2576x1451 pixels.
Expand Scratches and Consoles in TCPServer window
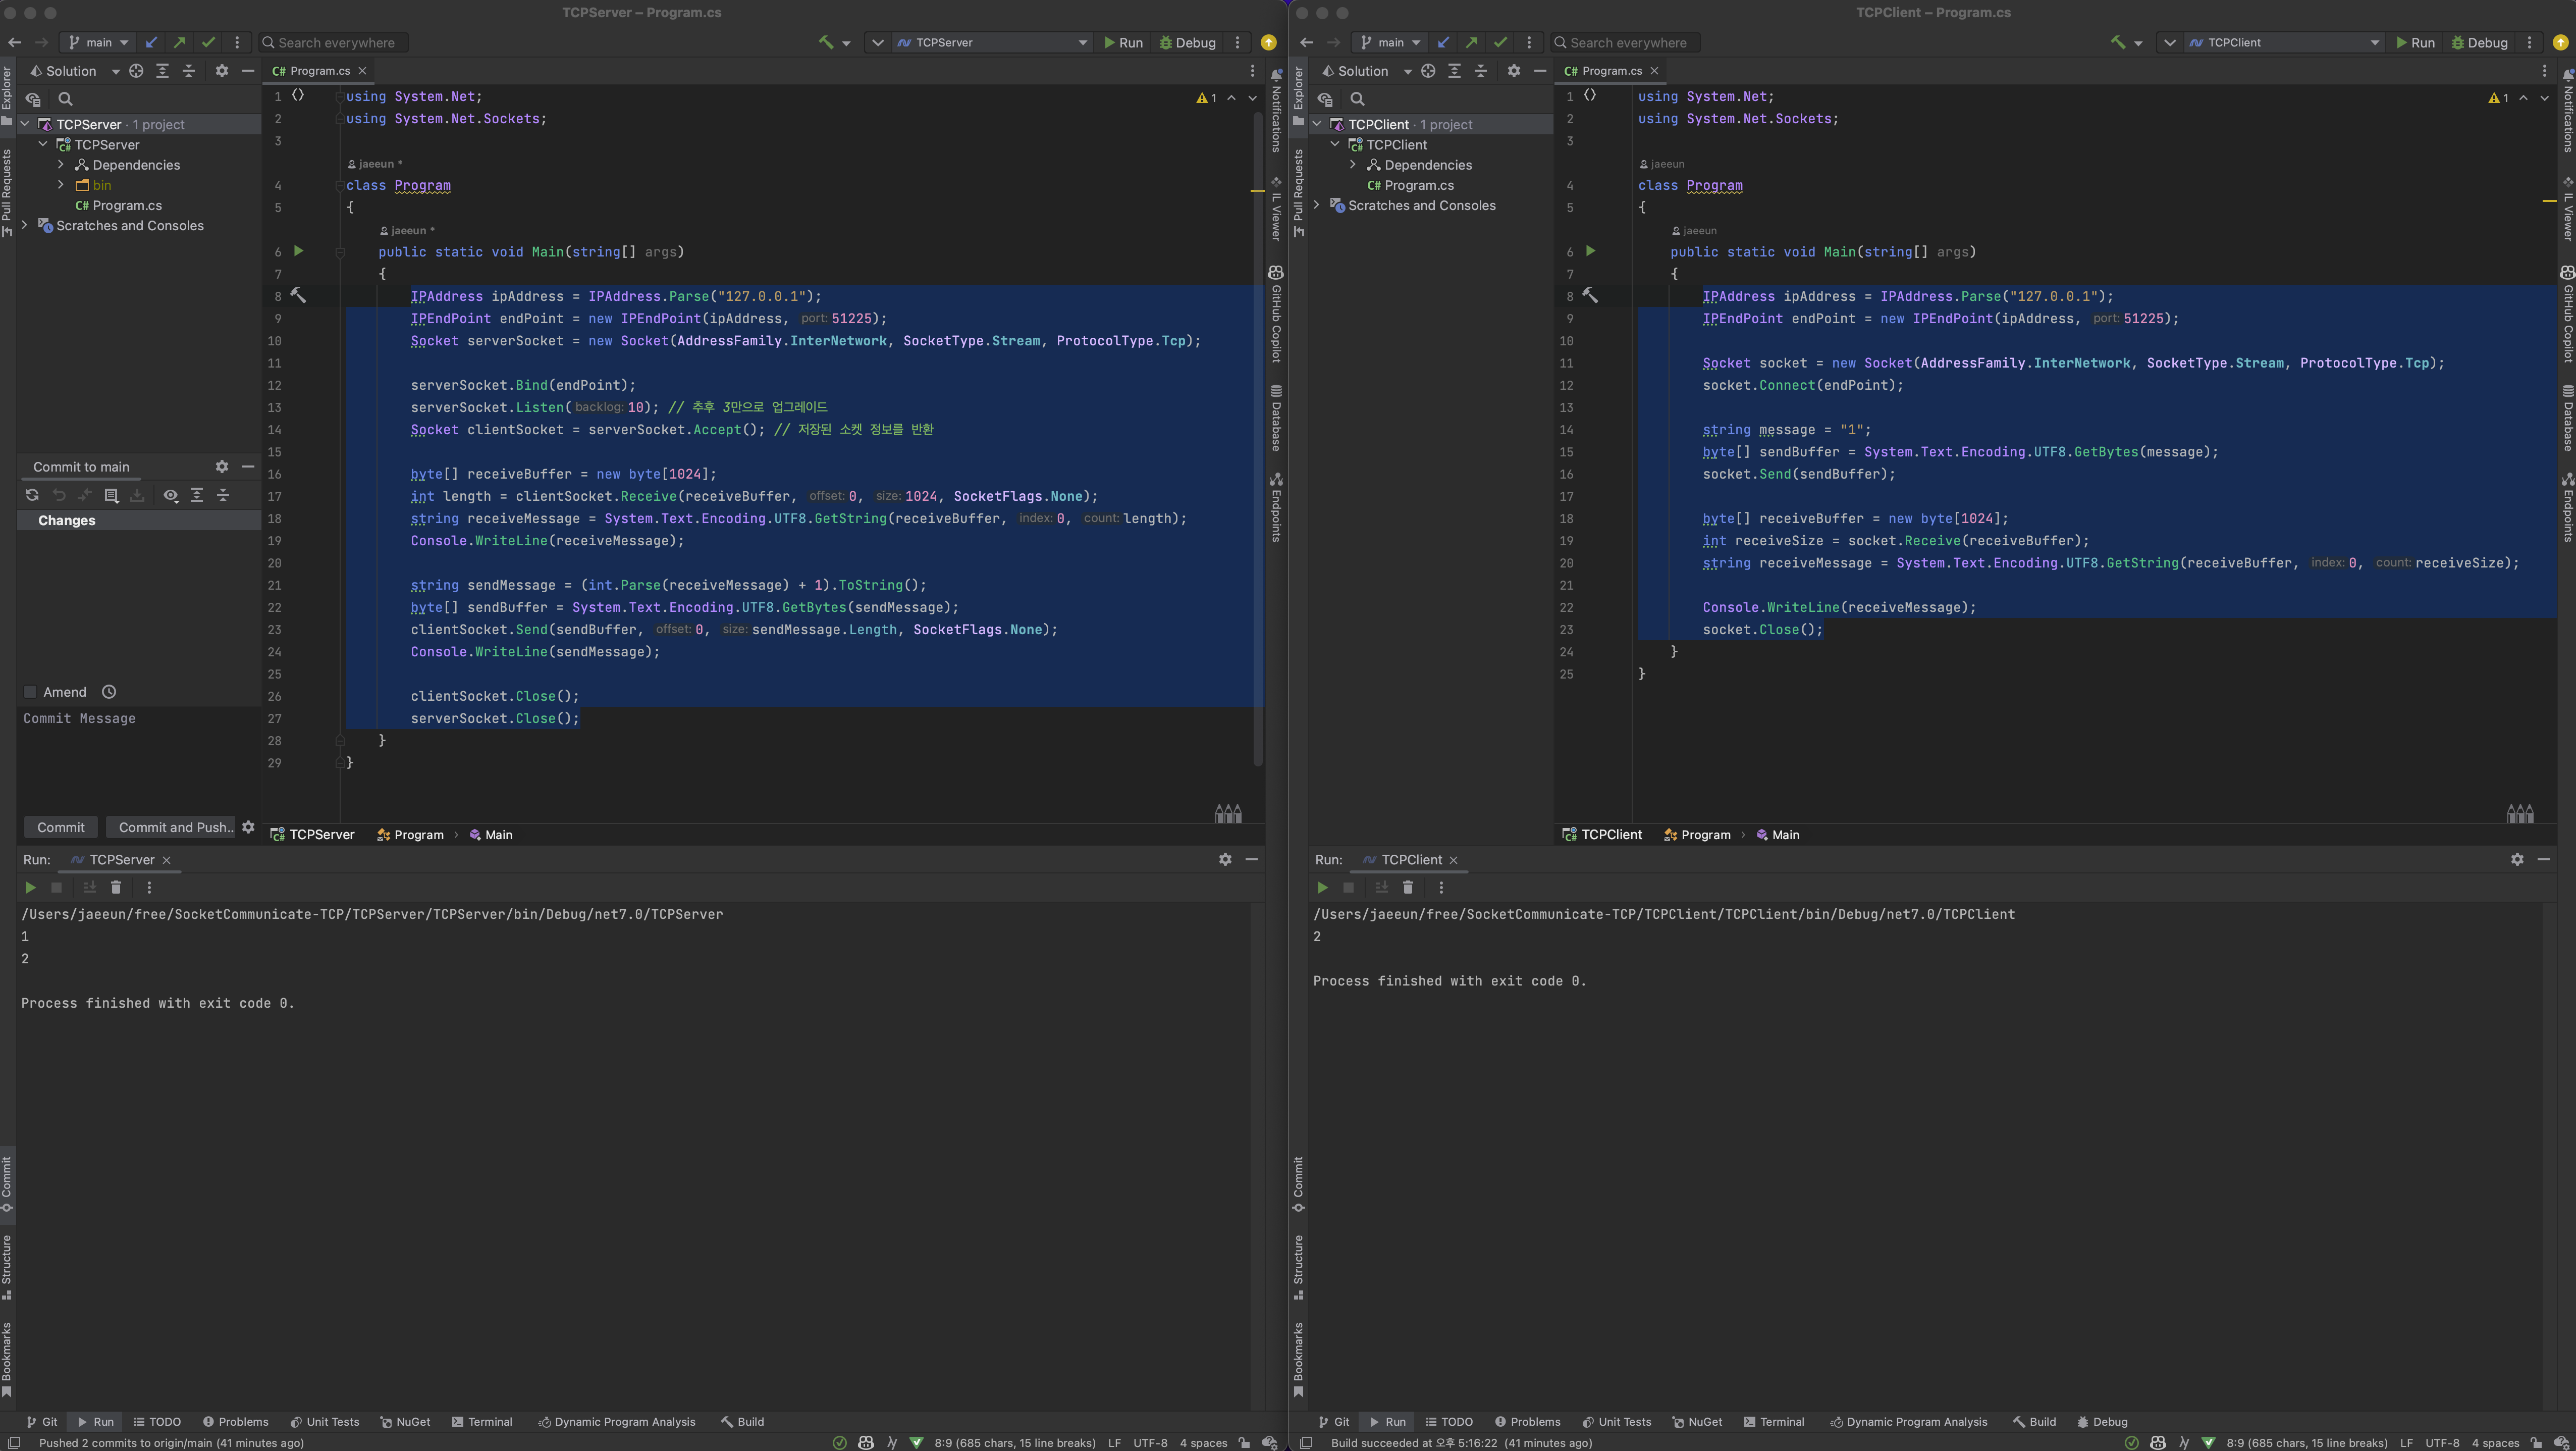pos(25,225)
